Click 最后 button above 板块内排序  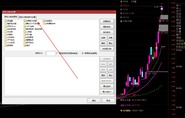[111, 75]
